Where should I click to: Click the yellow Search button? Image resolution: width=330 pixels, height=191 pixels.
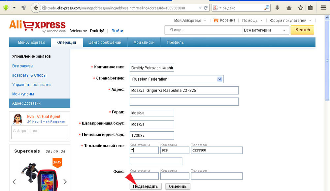tap(302, 30)
